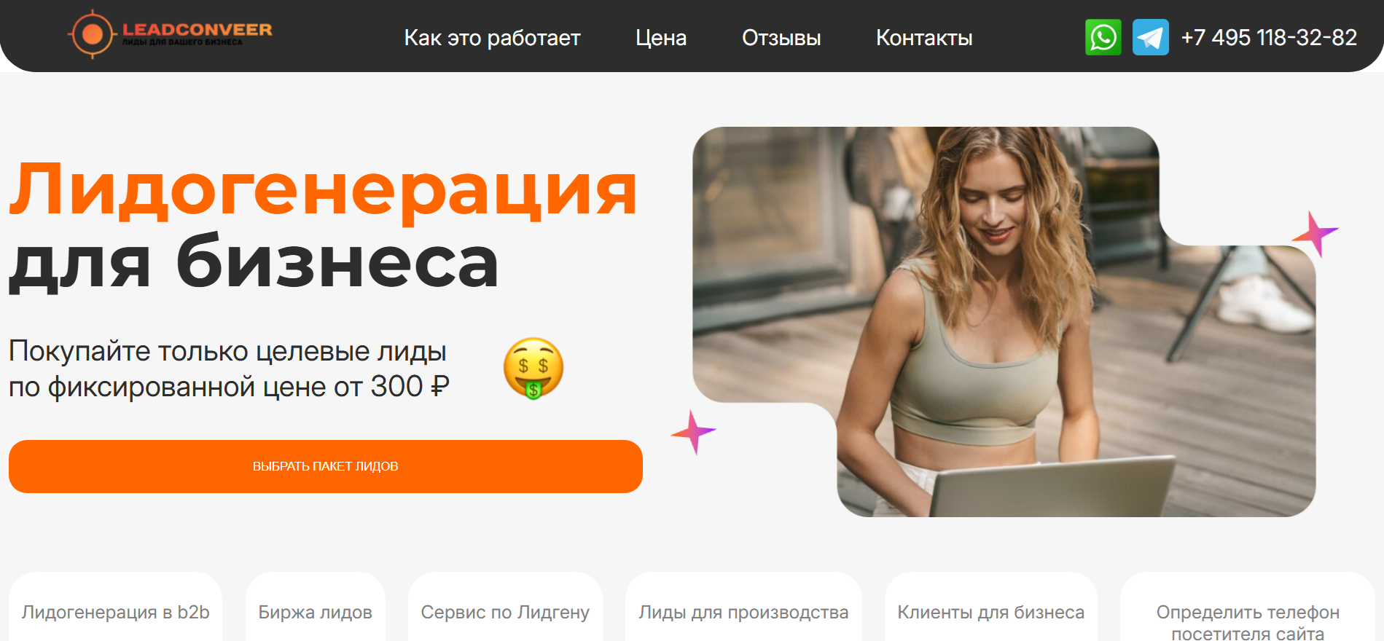Select the "Лидогенерация в b2b" tab
The height and width of the screenshot is (641, 1384).
tap(116, 608)
